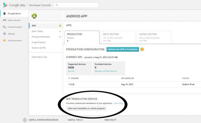Click the APK green checkmark status
Screen dimensions: 201x123
point(60,26)
